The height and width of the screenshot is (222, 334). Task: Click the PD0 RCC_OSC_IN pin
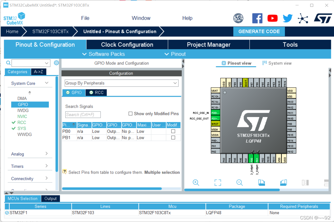(x=216, y=113)
